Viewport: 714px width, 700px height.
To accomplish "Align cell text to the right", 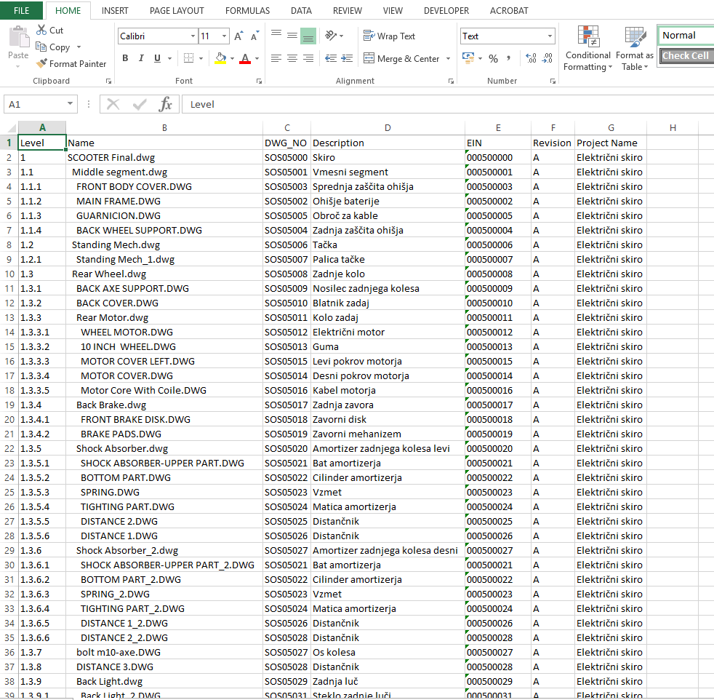I will click(308, 58).
